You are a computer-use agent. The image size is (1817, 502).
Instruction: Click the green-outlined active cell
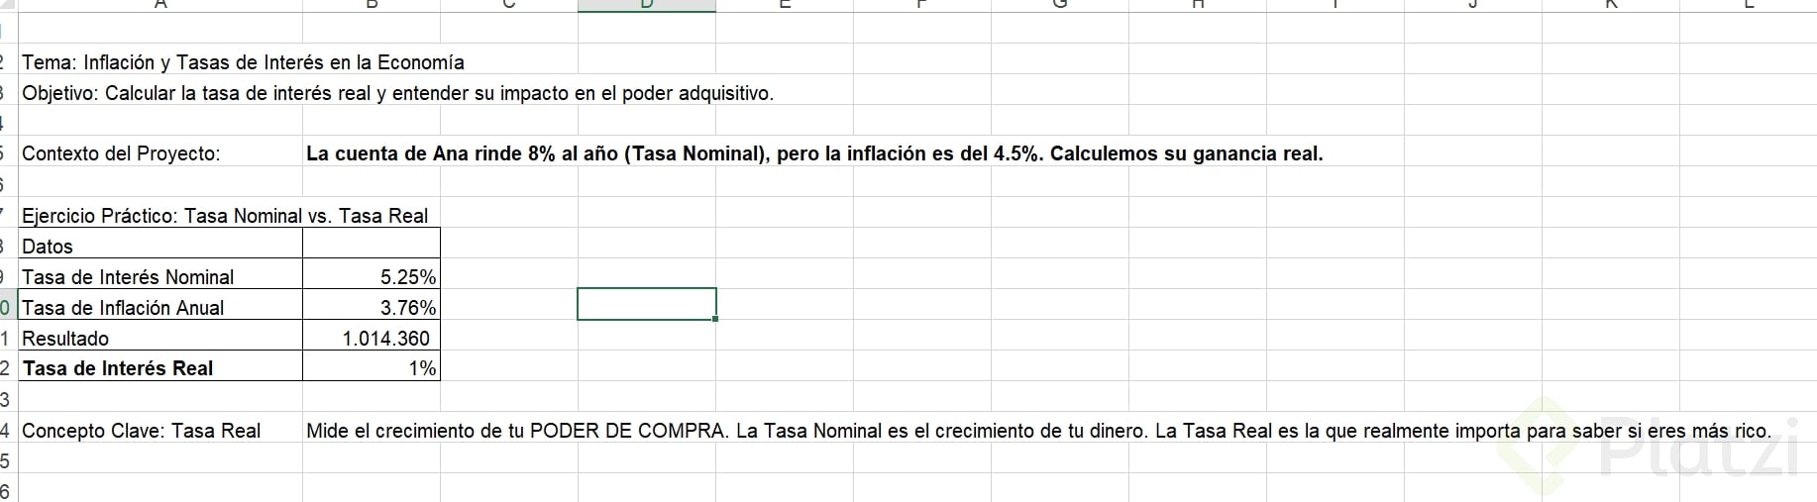(x=646, y=304)
